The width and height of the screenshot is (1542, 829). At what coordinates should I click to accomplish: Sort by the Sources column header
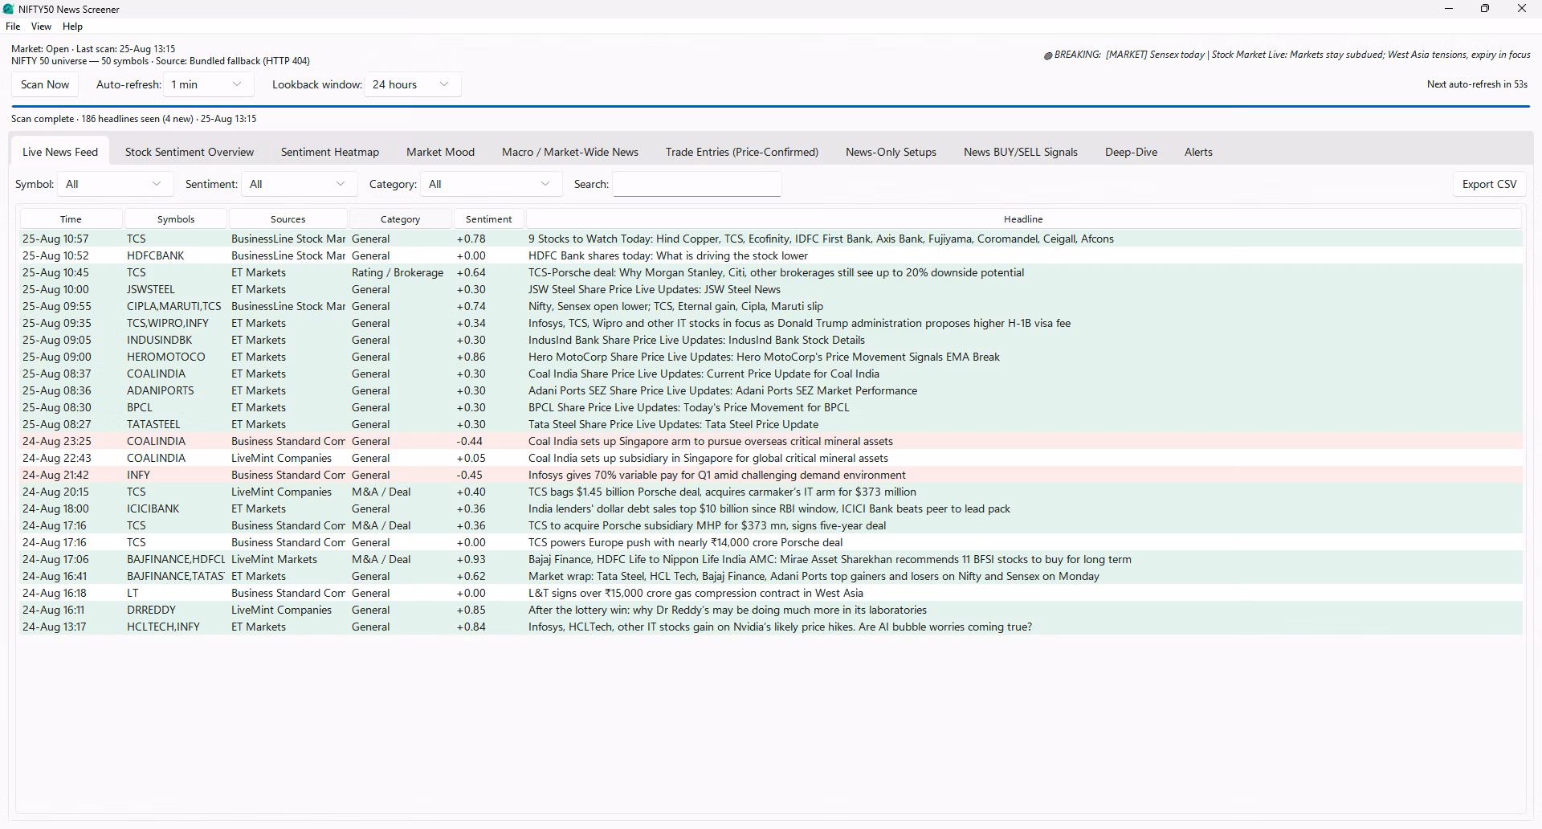click(x=288, y=218)
